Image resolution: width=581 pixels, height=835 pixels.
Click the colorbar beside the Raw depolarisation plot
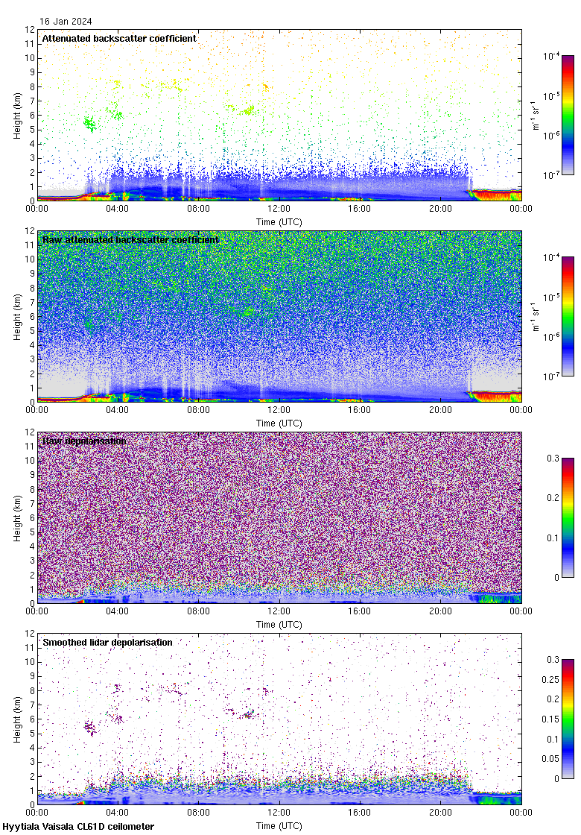click(x=568, y=517)
